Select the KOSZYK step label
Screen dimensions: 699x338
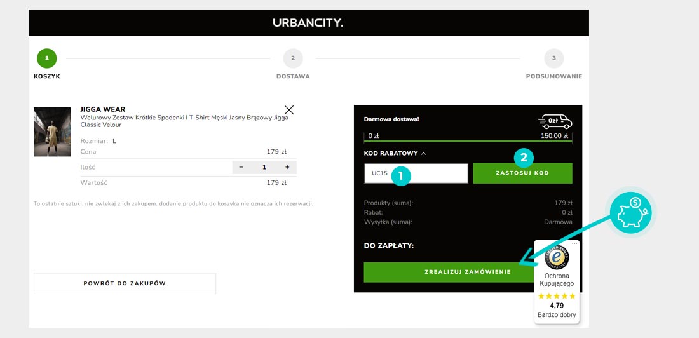(47, 76)
